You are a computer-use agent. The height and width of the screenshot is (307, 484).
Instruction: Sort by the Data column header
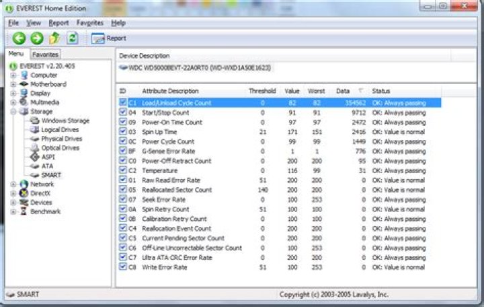point(343,91)
